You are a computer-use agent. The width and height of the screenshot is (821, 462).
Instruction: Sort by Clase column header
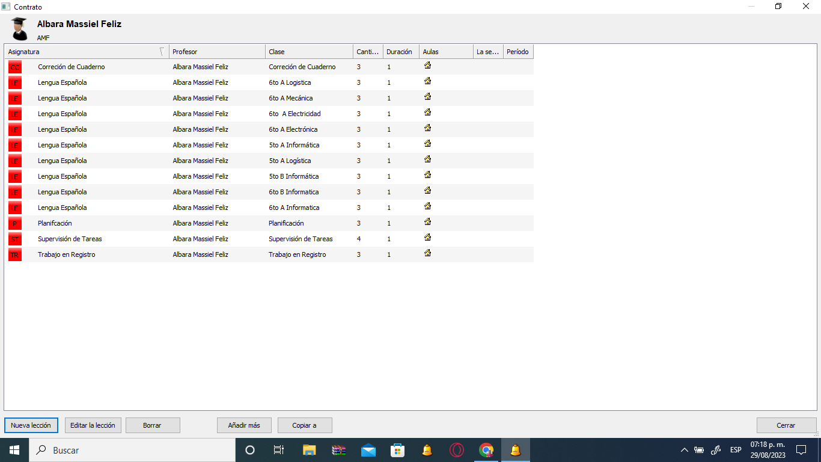(309, 52)
